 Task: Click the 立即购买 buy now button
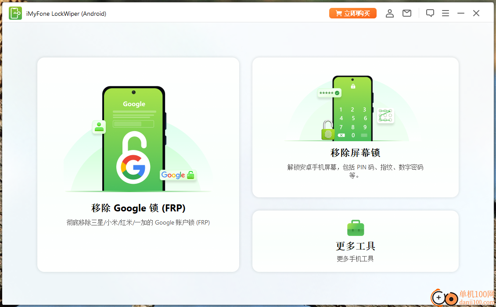(353, 13)
